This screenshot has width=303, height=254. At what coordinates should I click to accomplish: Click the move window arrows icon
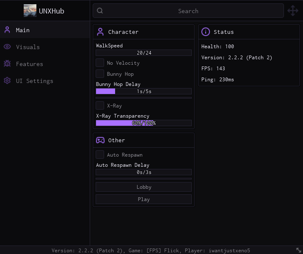[293, 11]
